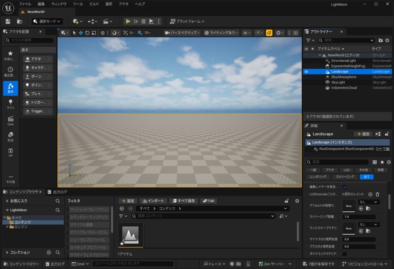Screen dimensions: 394x269
Task: Click the すべて保存 button
Action: (x=184, y=201)
